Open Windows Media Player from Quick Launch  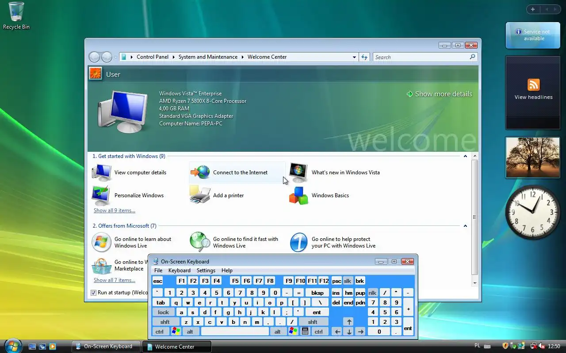[53, 347]
